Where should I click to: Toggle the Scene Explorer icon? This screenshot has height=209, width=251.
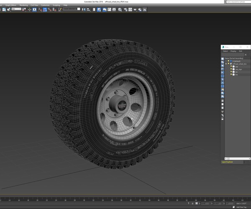tap(94, 10)
